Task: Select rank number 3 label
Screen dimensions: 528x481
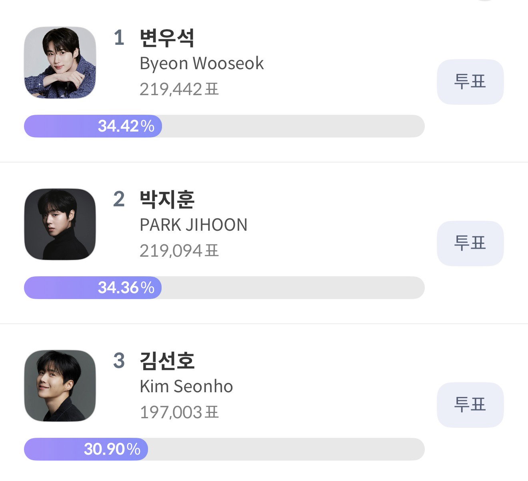Action: click(119, 361)
